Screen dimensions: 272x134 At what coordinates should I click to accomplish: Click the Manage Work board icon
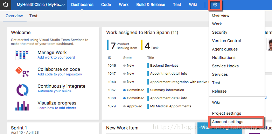tap(22, 55)
